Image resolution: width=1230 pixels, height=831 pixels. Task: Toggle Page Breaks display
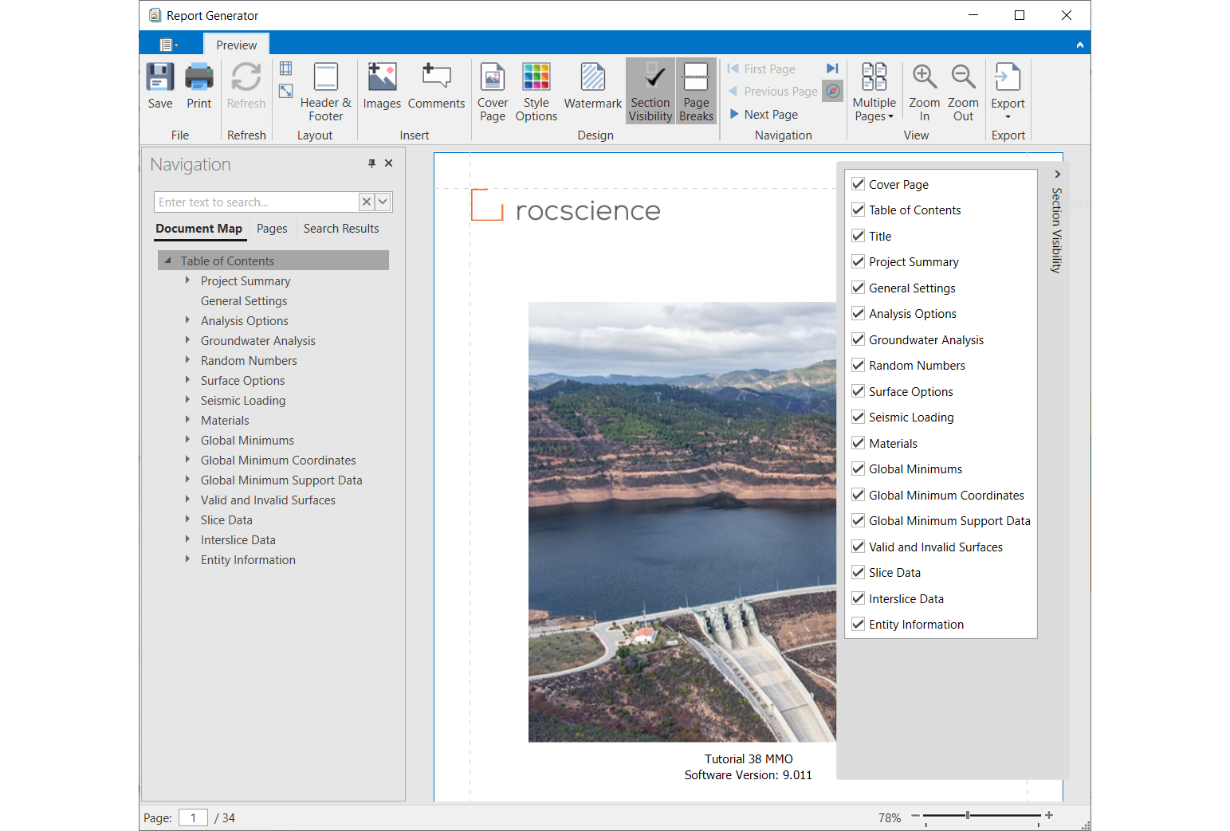click(x=696, y=92)
